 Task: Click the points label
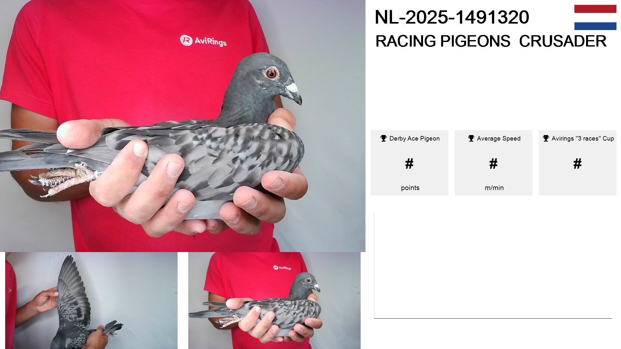point(410,188)
